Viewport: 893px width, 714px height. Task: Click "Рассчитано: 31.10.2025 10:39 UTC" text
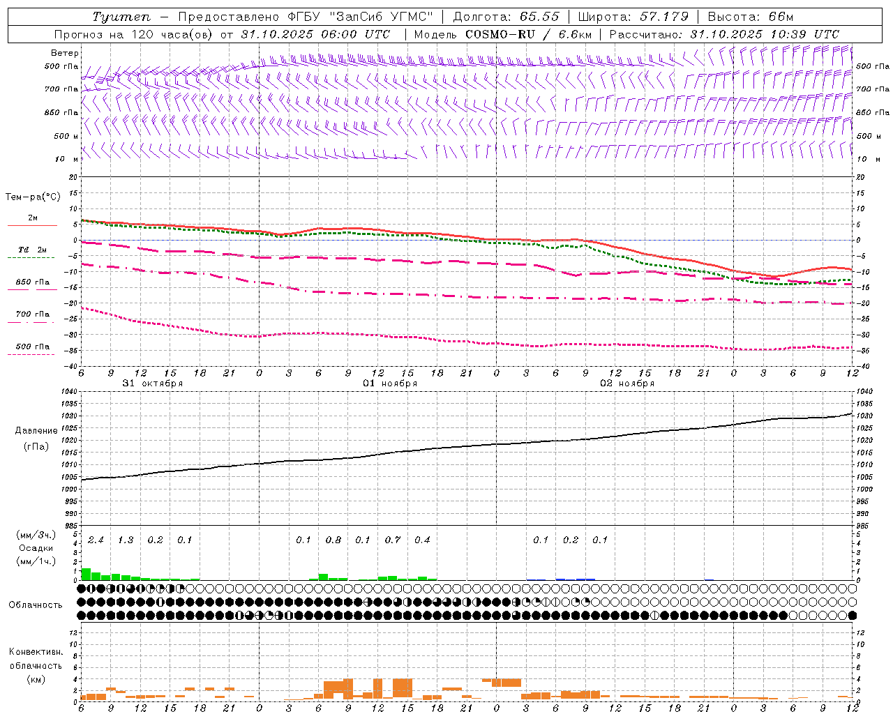click(724, 34)
